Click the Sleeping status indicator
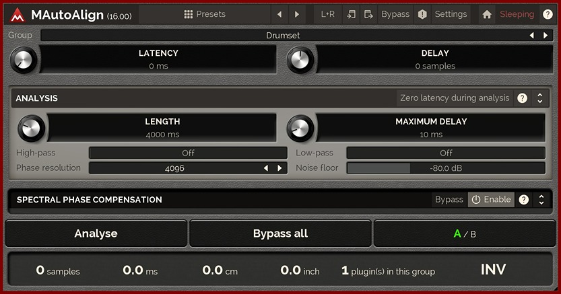Screen dimensions: 561x294 click(x=517, y=14)
